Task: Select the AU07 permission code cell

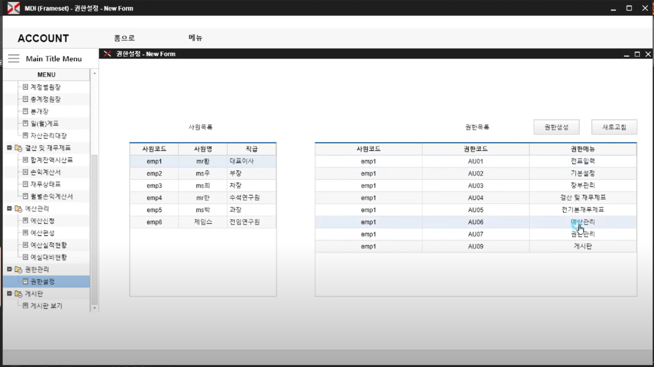Action: 476,234
